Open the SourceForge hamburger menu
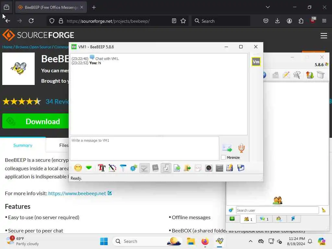The width and height of the screenshot is (332, 249). 324,35
